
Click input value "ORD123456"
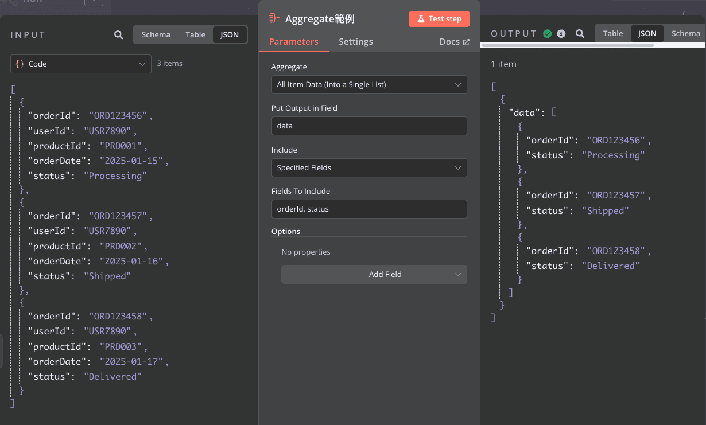pyautogui.click(x=118, y=115)
